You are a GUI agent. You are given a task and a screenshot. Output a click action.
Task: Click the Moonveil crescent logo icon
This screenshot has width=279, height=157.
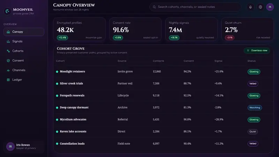pyautogui.click(x=7, y=12)
